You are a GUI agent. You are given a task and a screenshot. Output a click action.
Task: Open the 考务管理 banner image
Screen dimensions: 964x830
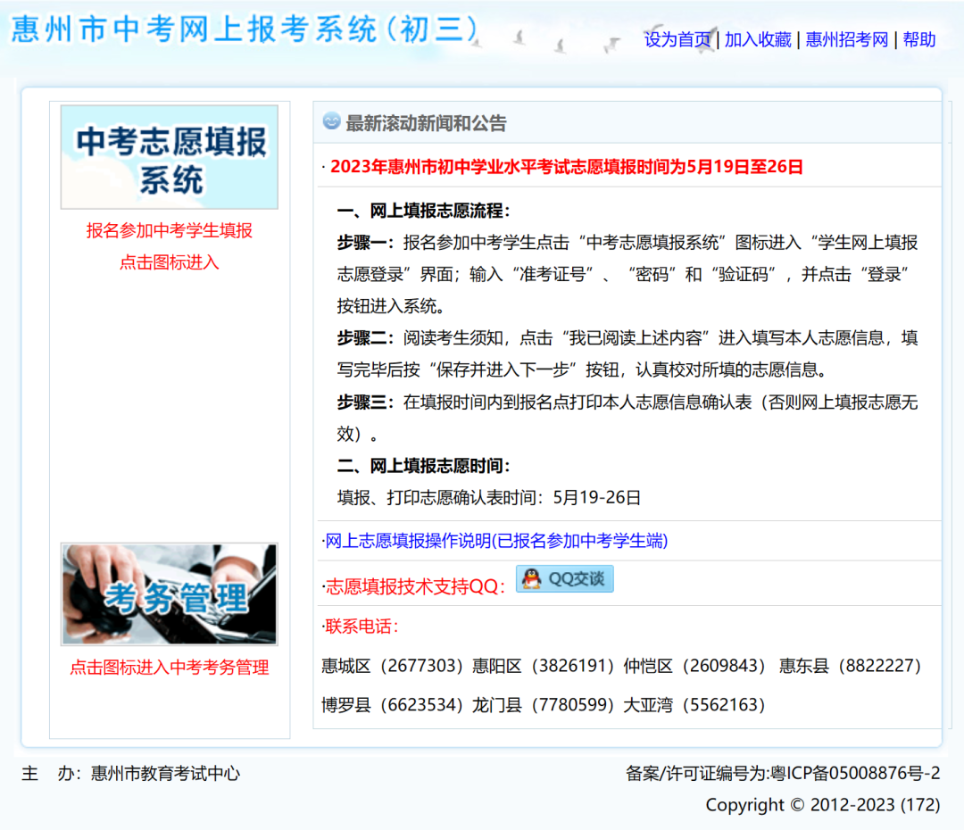pos(169,593)
